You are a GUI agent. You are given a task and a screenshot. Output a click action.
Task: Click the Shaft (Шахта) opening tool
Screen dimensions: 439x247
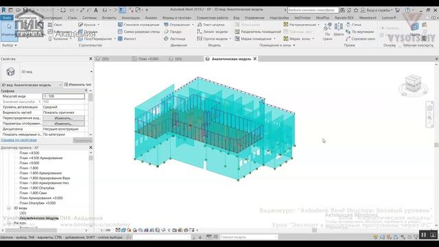338,30
